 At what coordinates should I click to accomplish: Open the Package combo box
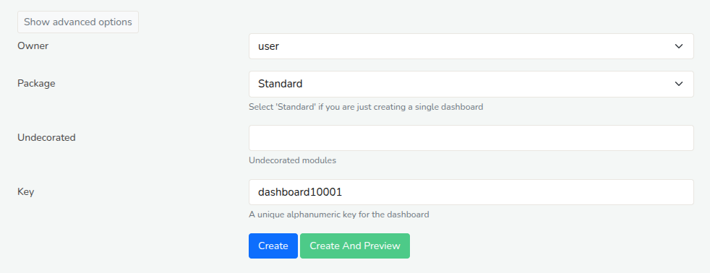(x=471, y=84)
